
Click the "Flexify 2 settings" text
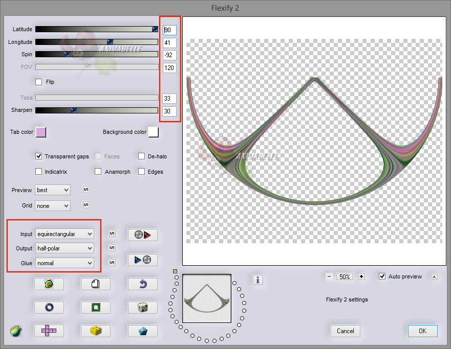tap(347, 299)
